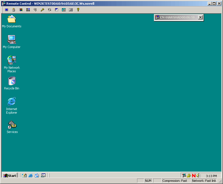Select the Recycle Bin desktop icon
This screenshot has height=184, width=223.
tap(12, 83)
